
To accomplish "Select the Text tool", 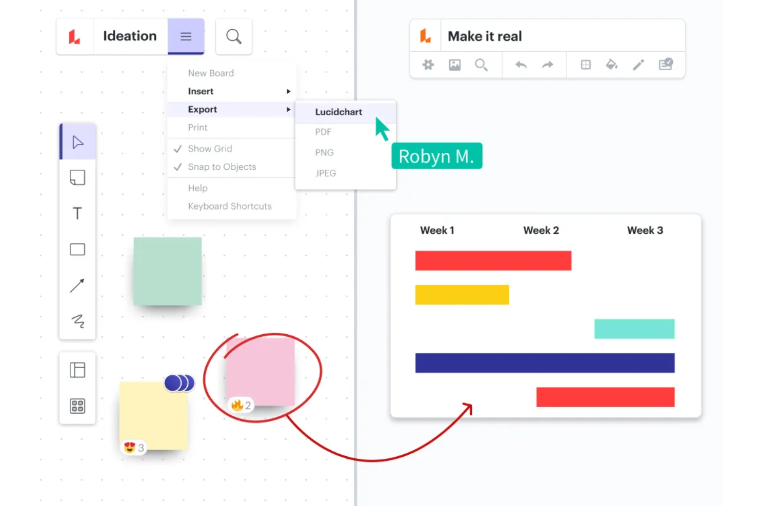I will coord(77,213).
